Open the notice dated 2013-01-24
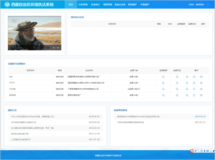Screen dimensions: 215x160 tap(55, 140)
